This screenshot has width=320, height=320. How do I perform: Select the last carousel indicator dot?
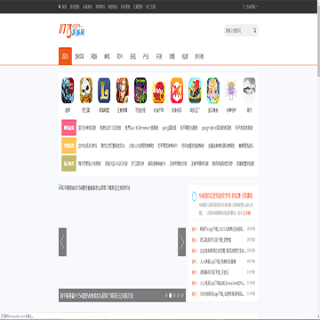[182, 295]
